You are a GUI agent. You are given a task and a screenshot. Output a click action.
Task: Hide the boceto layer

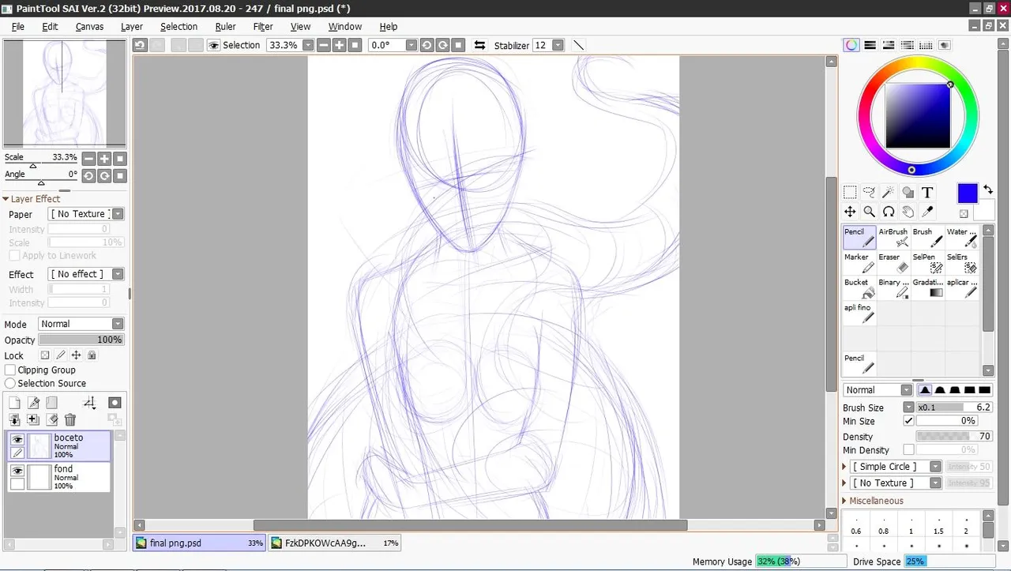coord(17,440)
